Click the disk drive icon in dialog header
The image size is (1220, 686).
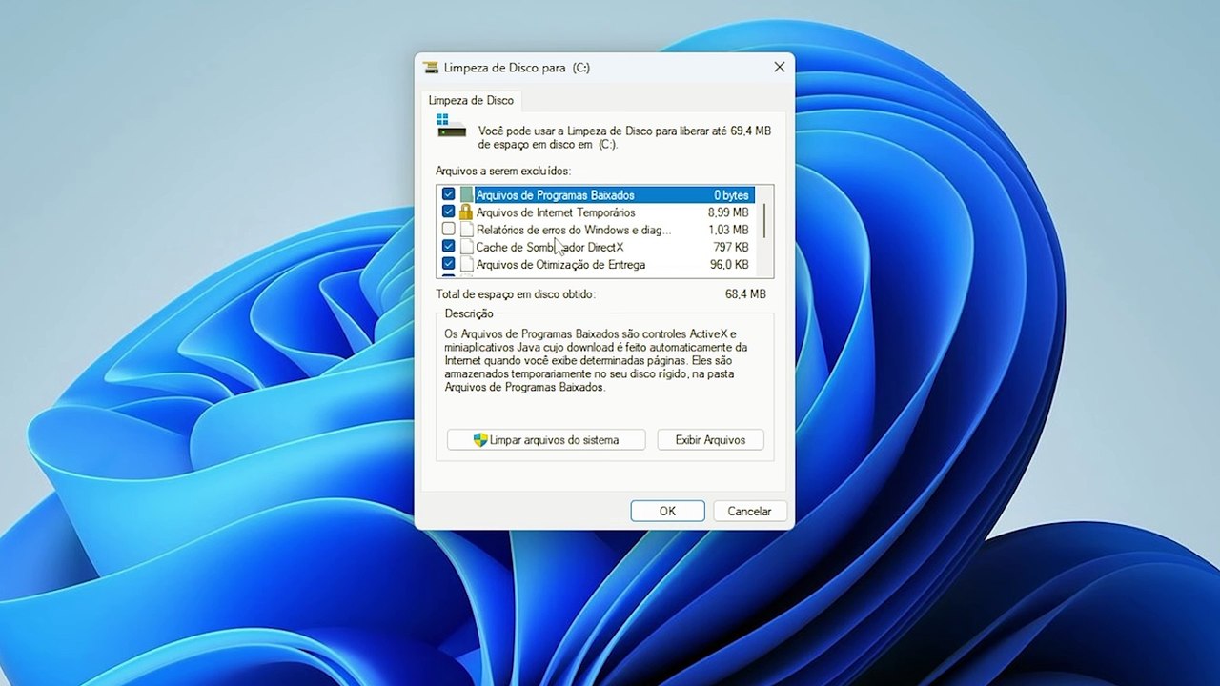click(x=451, y=127)
